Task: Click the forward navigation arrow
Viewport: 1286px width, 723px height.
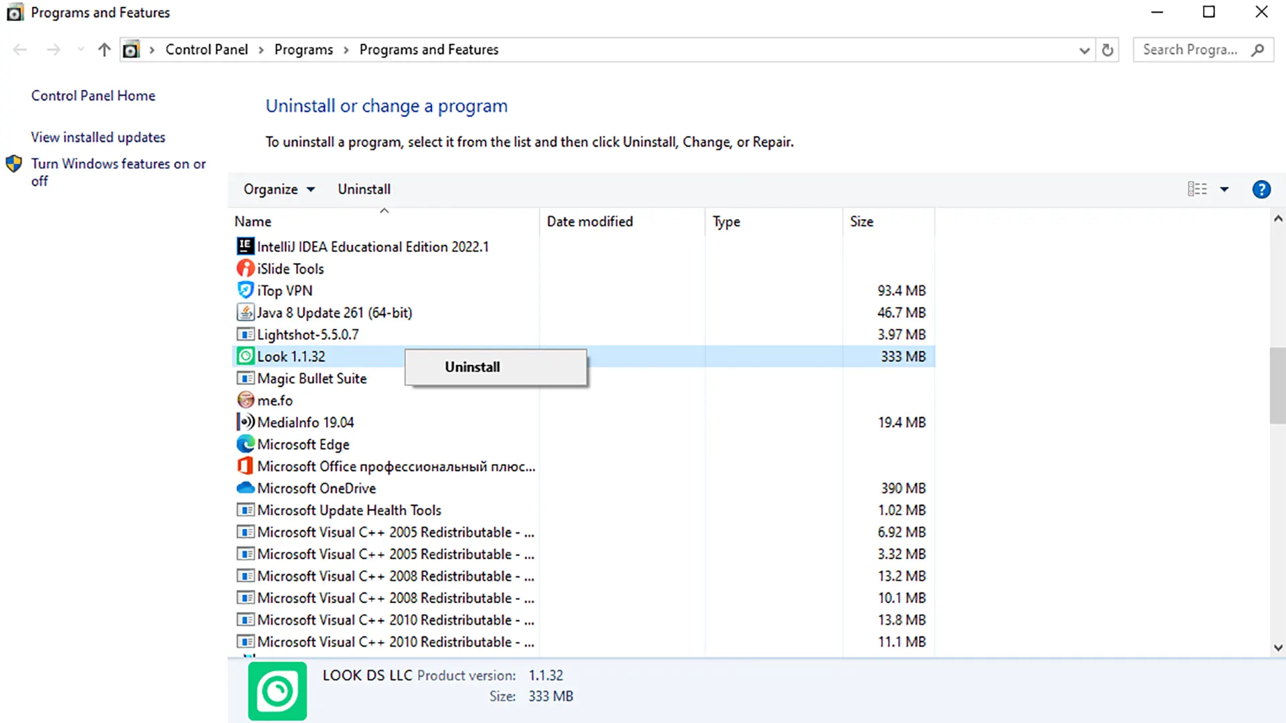Action: [54, 50]
